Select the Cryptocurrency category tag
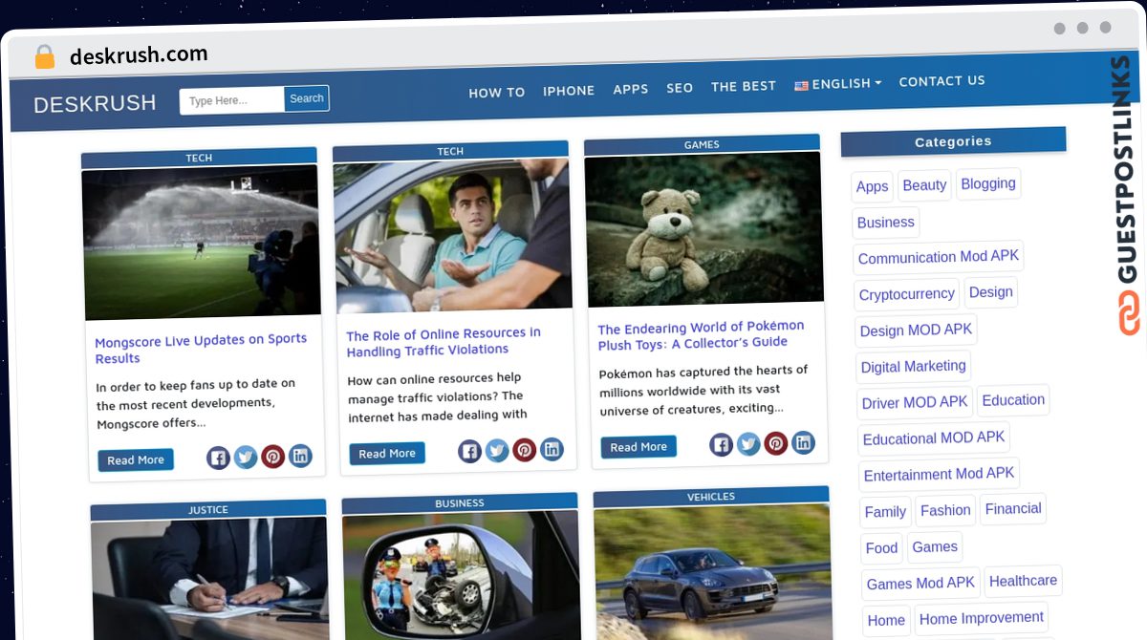The image size is (1147, 640). [907, 294]
